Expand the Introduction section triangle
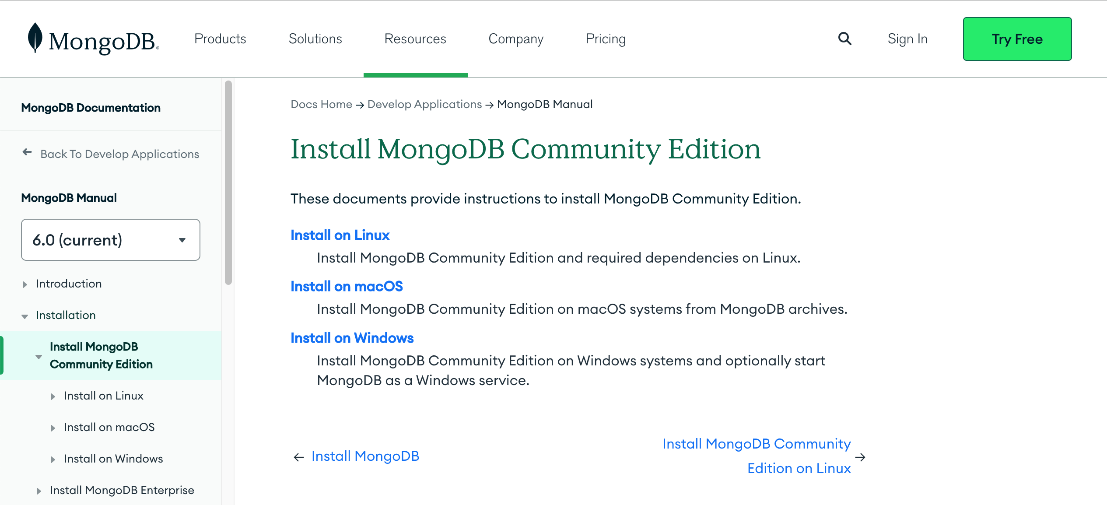1107x505 pixels. 25,284
